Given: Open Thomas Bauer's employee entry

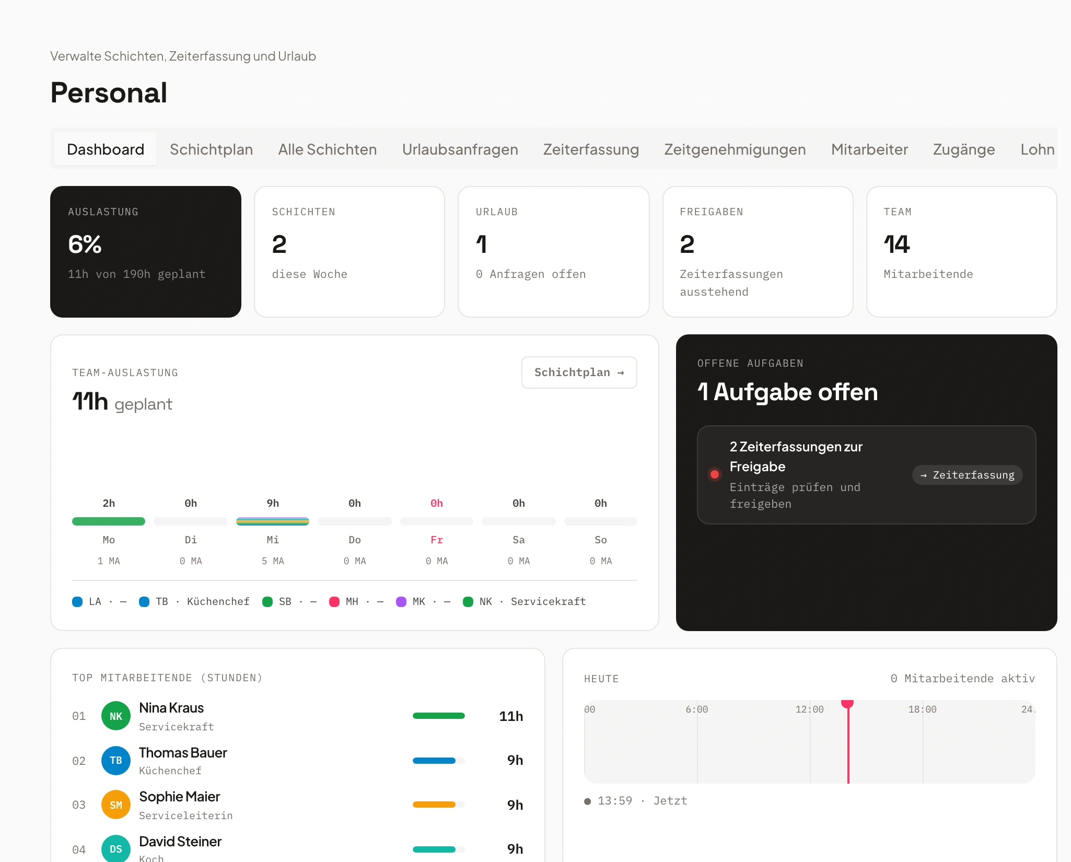Looking at the screenshot, I should click(x=298, y=761).
